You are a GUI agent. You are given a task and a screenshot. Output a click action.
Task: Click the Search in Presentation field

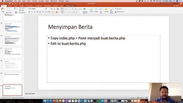[168, 4]
